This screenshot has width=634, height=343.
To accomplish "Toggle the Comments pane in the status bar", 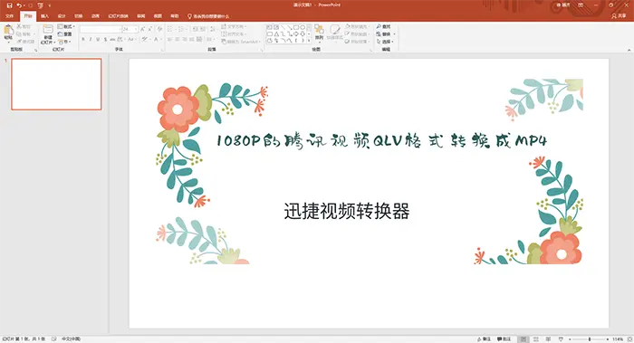I will [504, 339].
